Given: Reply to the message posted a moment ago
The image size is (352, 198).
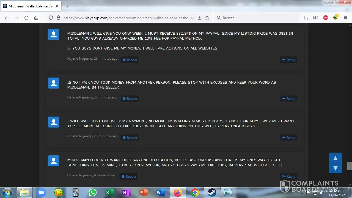Looking at the screenshot, I should tap(289, 177).
